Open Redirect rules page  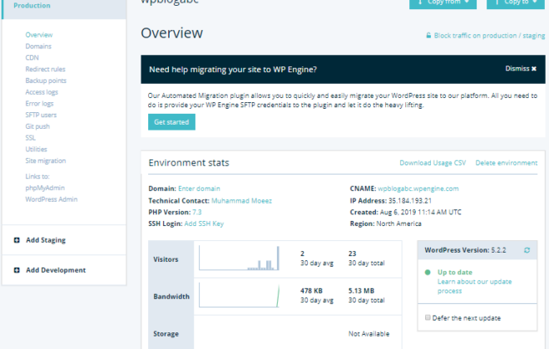[45, 69]
